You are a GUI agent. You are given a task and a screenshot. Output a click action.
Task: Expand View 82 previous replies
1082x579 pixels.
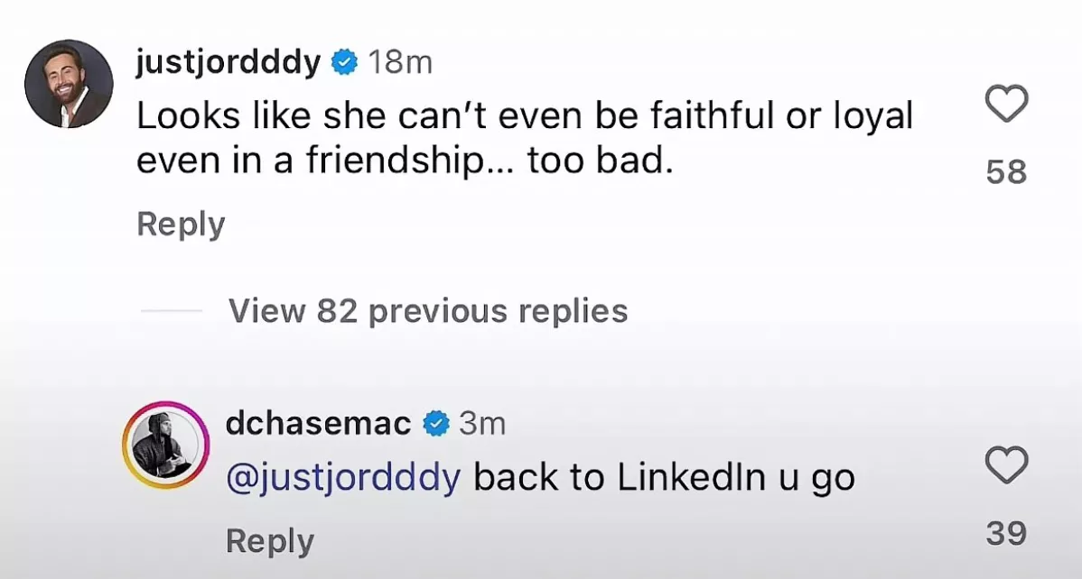[428, 311]
